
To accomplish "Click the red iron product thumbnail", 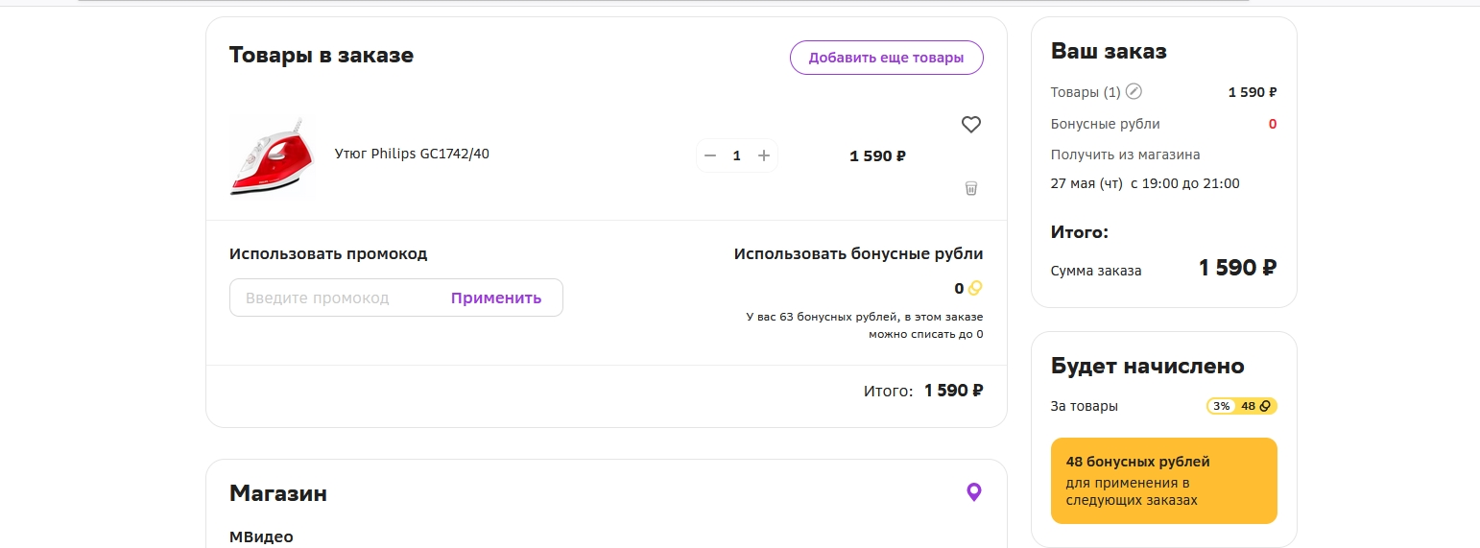I will click(273, 156).
